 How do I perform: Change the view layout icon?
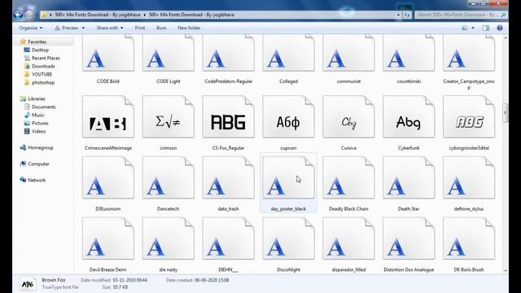click(465, 28)
